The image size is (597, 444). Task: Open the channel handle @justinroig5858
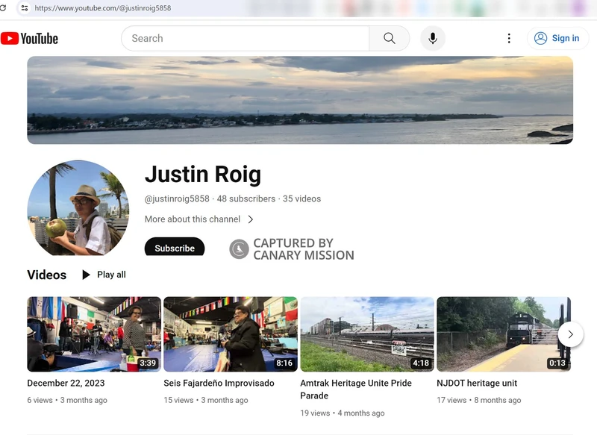click(x=176, y=199)
